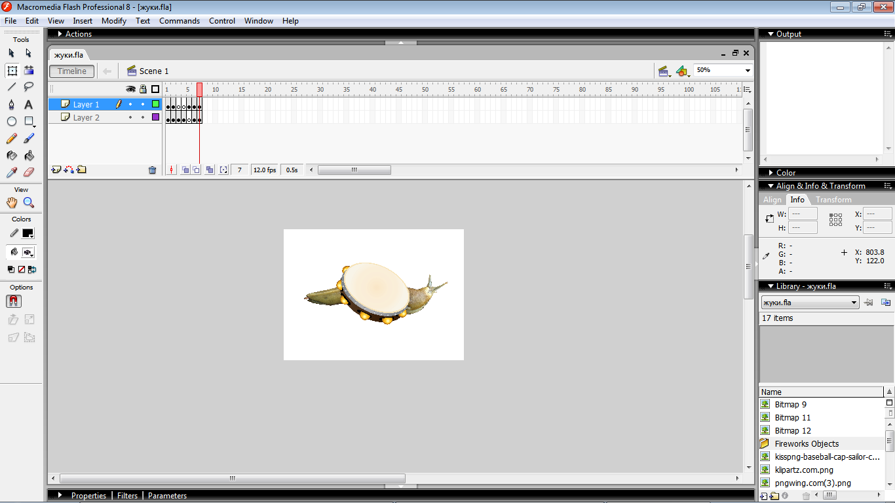Viewport: 895px width, 503px height.
Task: Click the Edit Symbols icon
Action: [683, 71]
